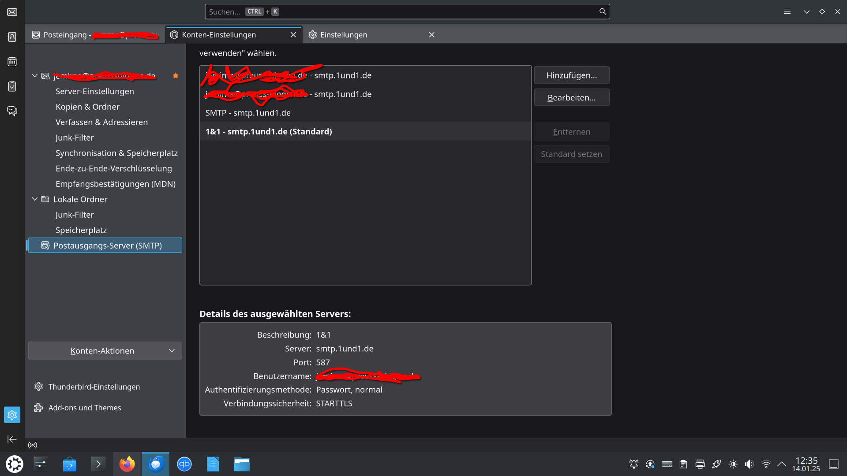Open the Konten-Aktionen dropdown
The width and height of the screenshot is (847, 476).
(x=105, y=351)
